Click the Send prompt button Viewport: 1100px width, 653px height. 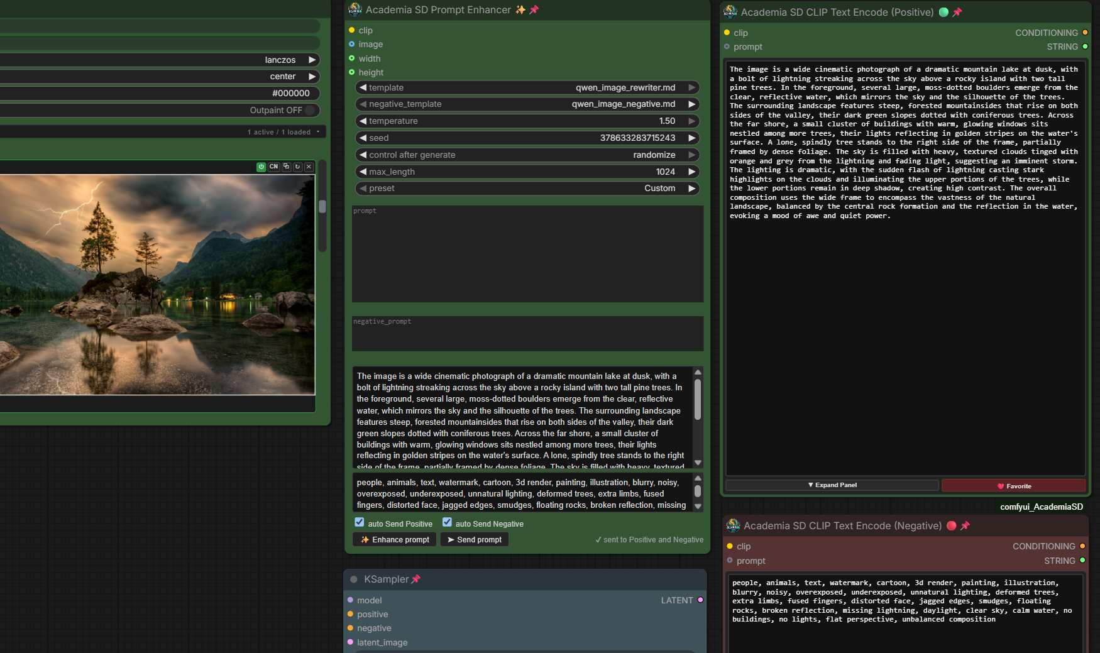click(475, 539)
